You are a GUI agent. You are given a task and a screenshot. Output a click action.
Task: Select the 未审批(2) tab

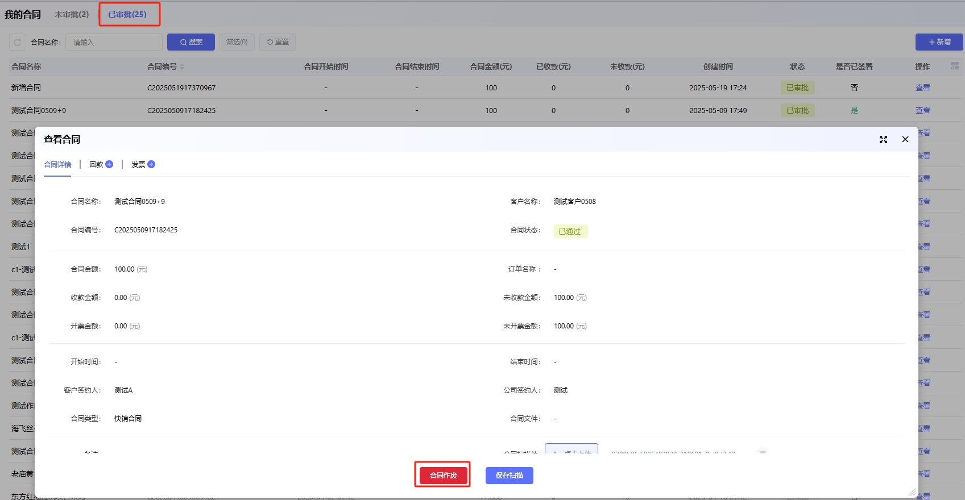(72, 14)
